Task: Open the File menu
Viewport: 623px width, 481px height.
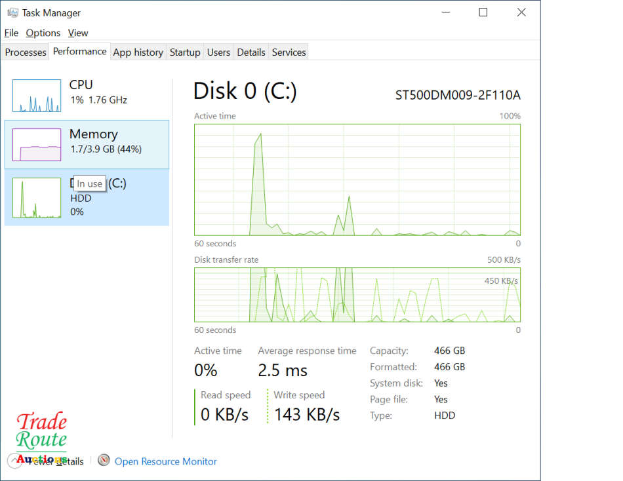Action: [x=11, y=33]
